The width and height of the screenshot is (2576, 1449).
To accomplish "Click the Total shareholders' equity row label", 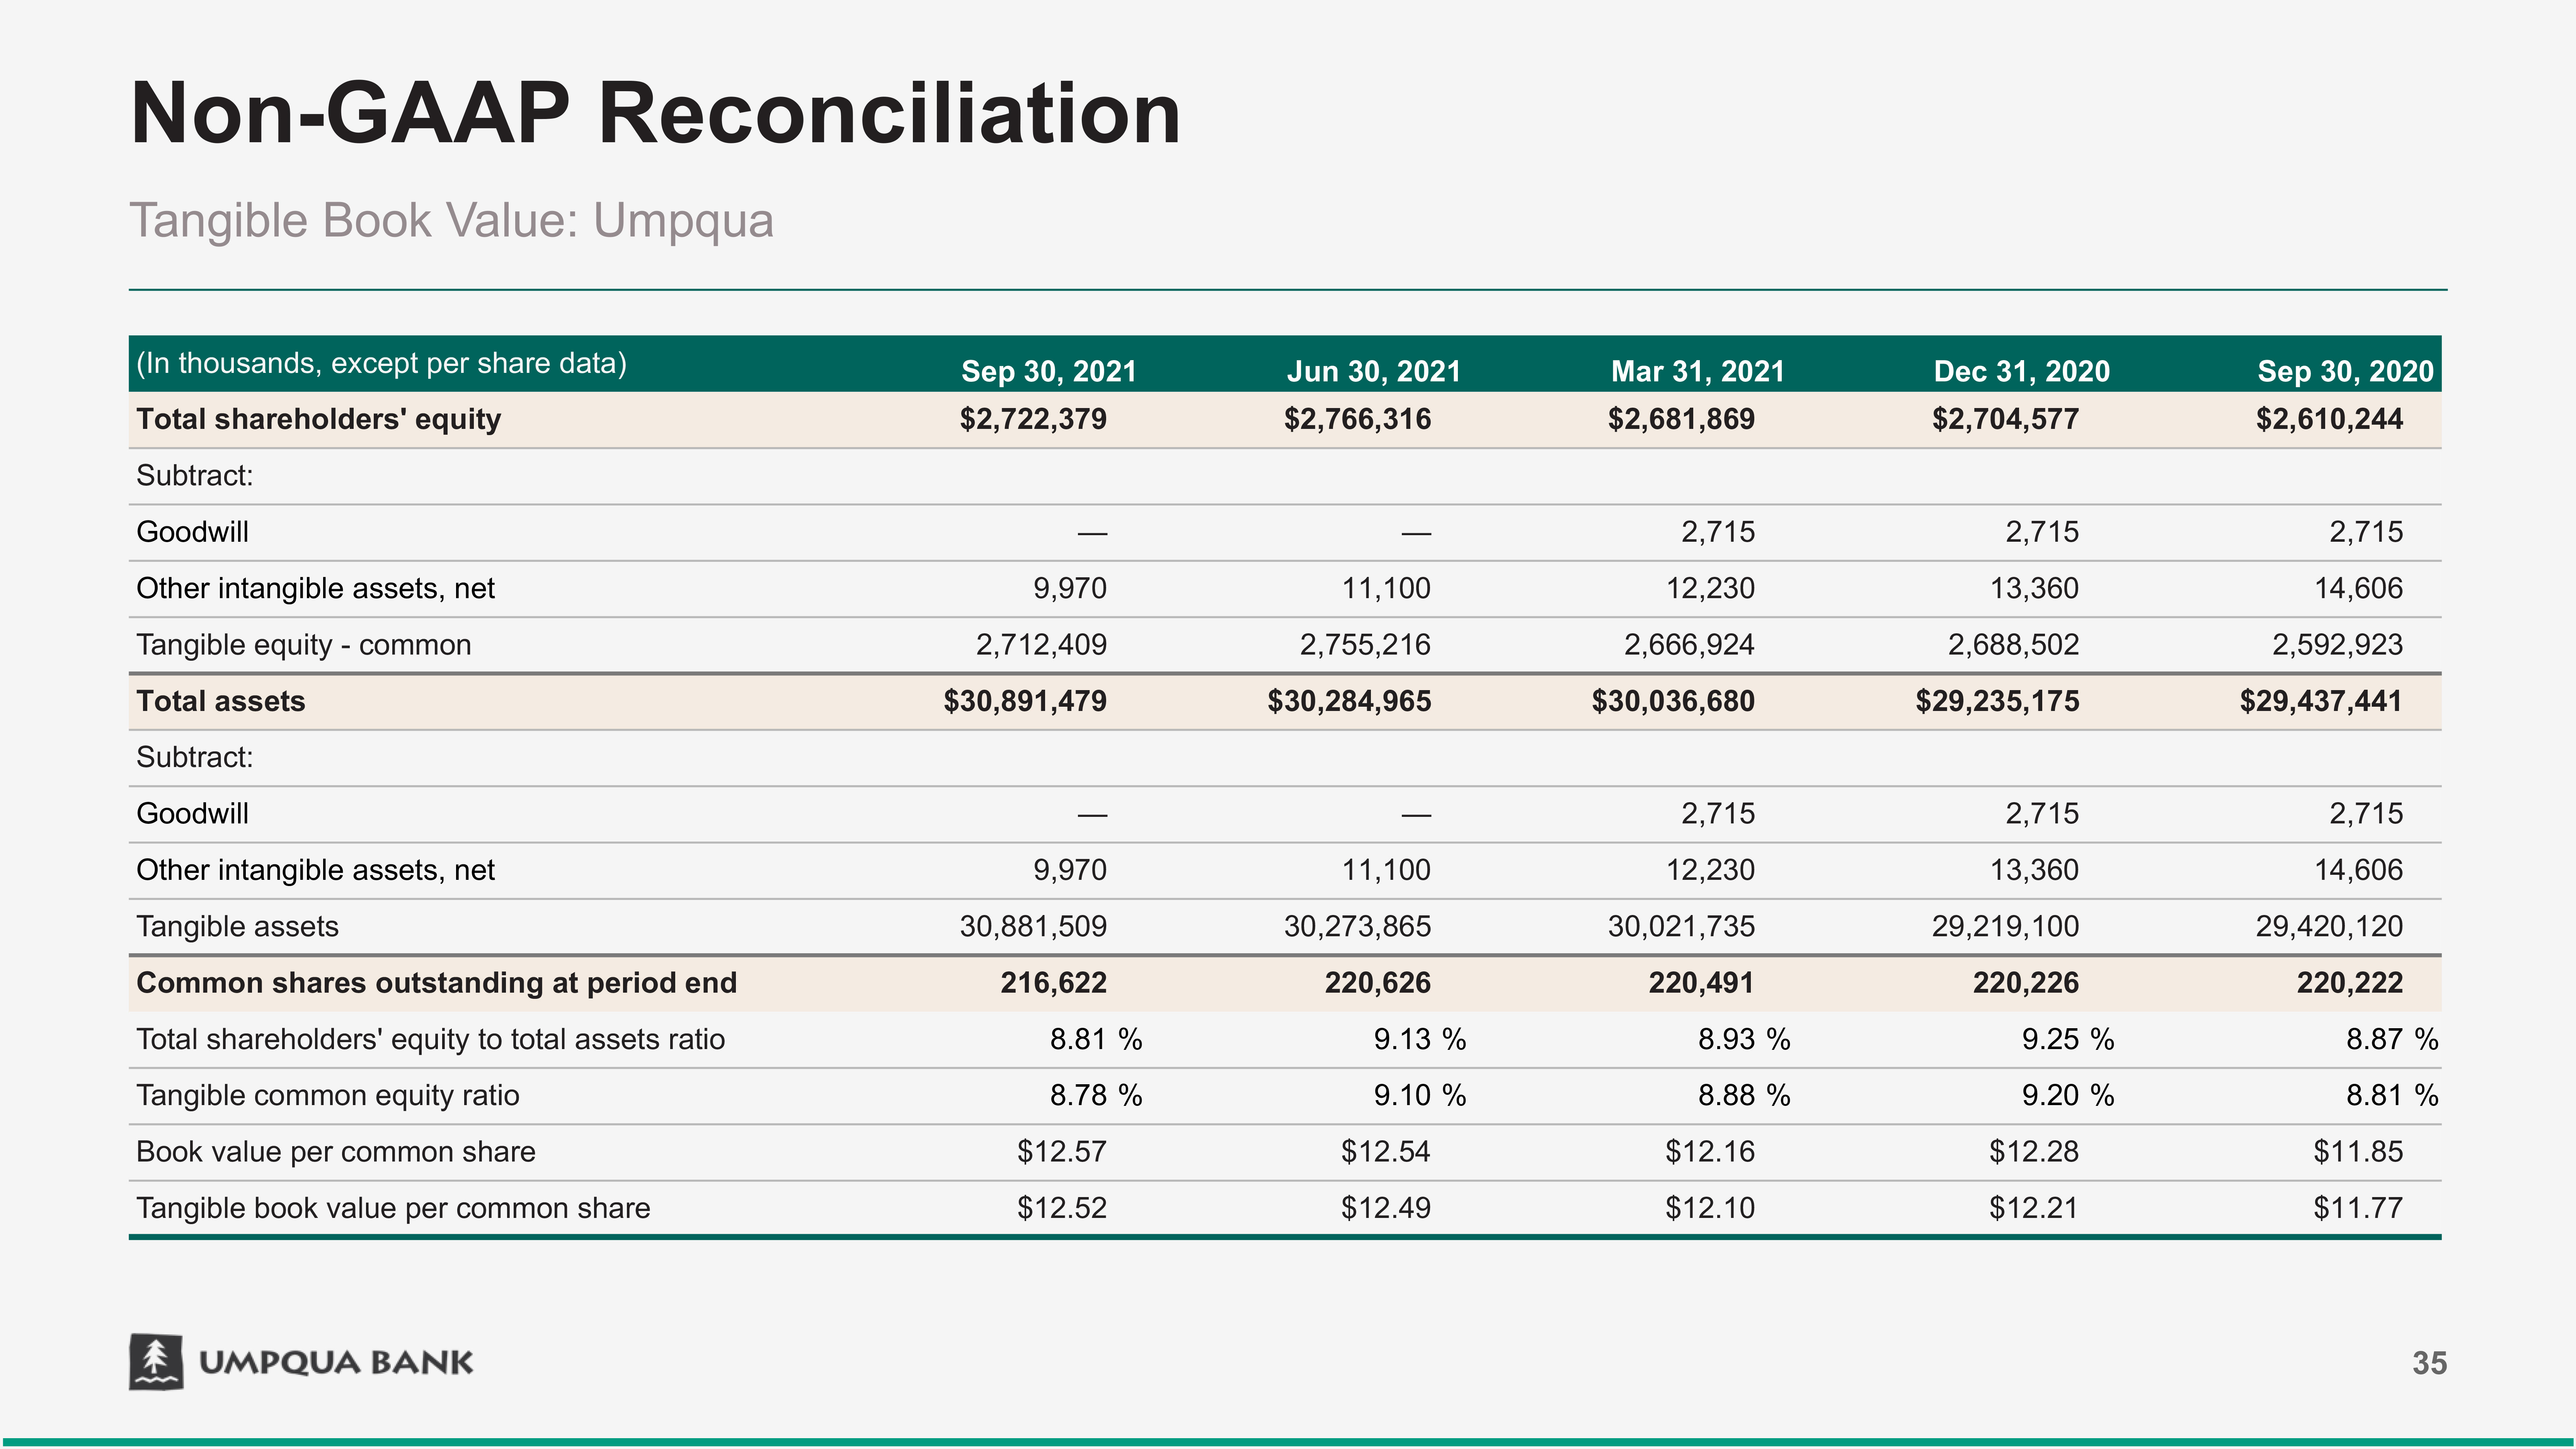I will pos(318,419).
